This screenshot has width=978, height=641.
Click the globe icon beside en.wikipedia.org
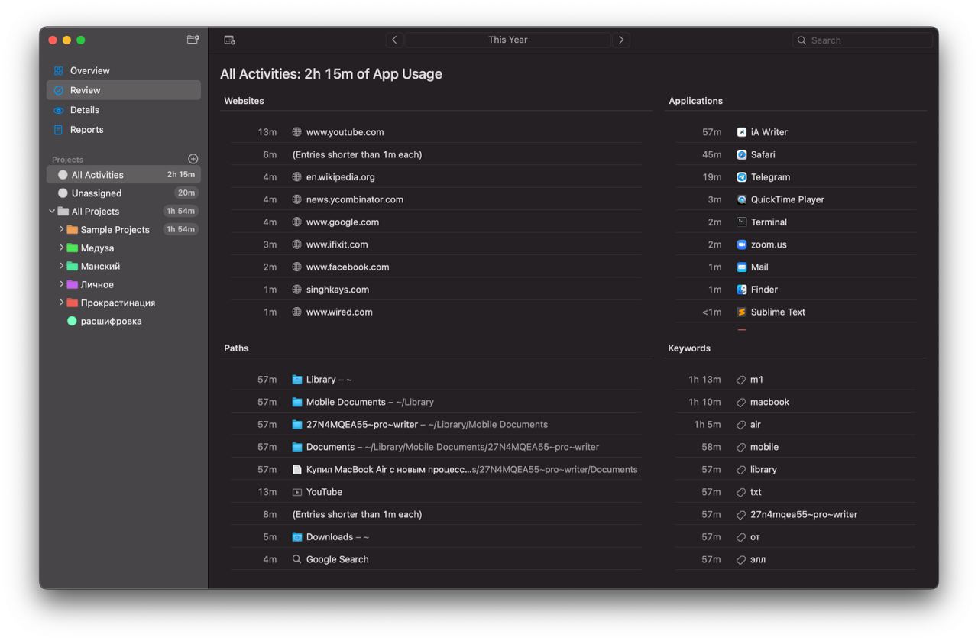tap(297, 177)
